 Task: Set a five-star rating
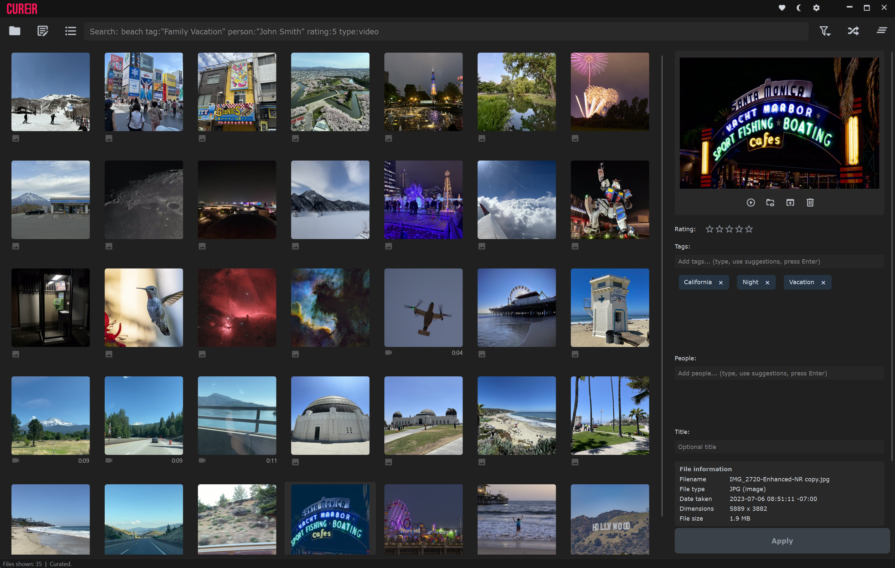point(749,229)
